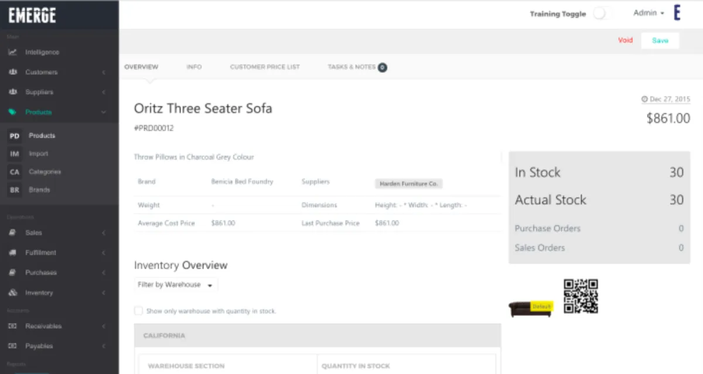Expand the Sales menu chevron
This screenshot has width=703, height=374.
click(104, 233)
